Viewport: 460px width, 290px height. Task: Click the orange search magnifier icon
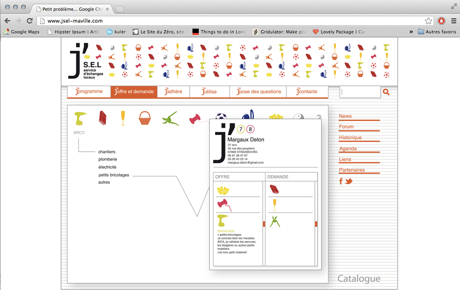[386, 92]
